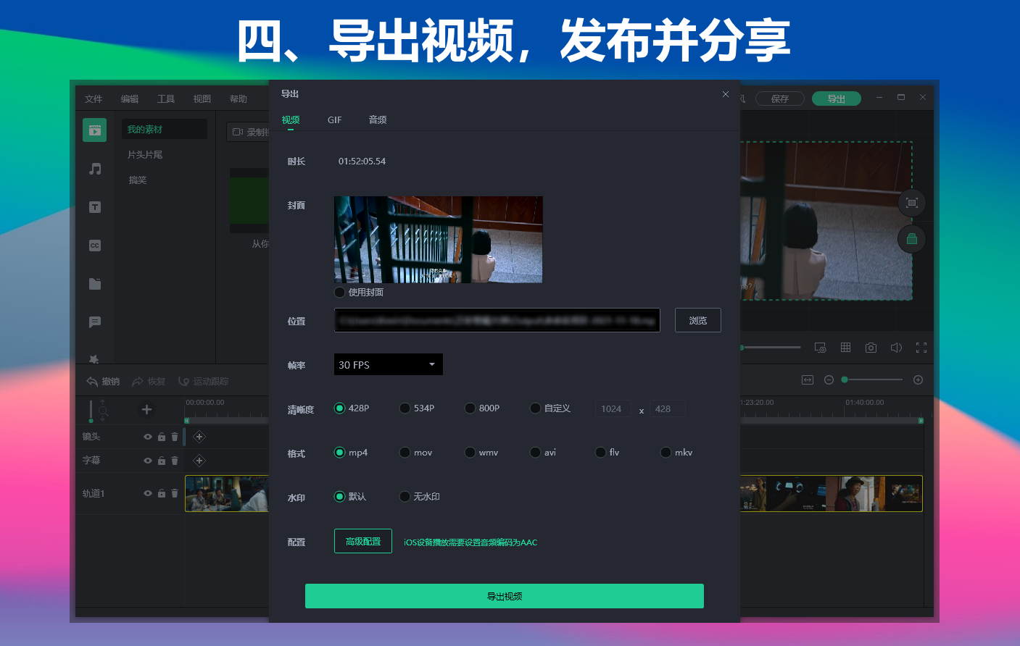1020x646 pixels.
Task: Open the media library sidebar icon
Action: [94, 130]
